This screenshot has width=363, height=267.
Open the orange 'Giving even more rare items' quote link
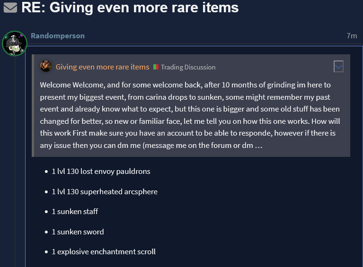[x=102, y=67]
